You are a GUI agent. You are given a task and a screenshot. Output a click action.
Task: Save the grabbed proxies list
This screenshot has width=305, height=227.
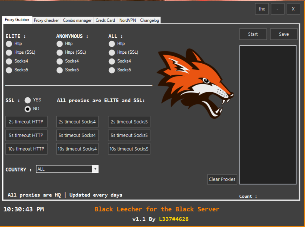point(284,34)
